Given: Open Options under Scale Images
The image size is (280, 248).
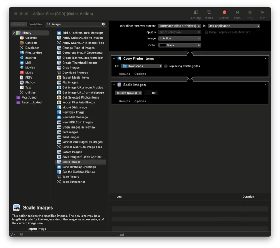Looking at the screenshot, I should coord(140,101).
